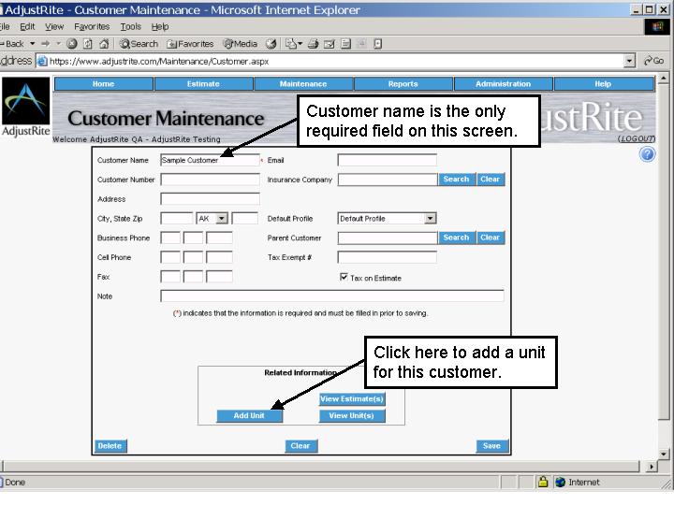Click Search next to Parent Customer

coord(457,238)
